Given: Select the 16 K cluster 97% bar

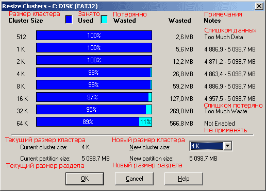Looking at the screenshot, I should 94,97.
